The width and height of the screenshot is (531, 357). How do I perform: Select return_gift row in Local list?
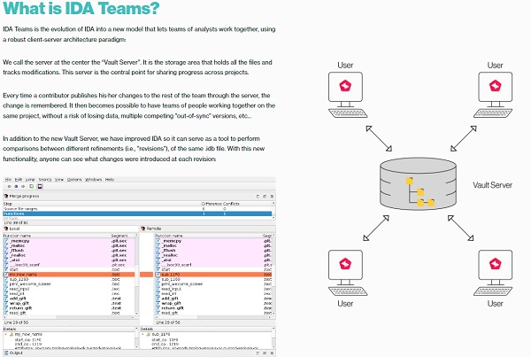pyautogui.click(x=69, y=308)
